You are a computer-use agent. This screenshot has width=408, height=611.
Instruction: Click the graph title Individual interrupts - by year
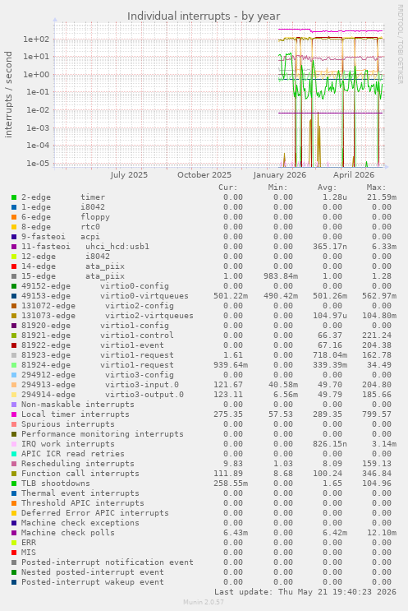pyautogui.click(x=204, y=16)
